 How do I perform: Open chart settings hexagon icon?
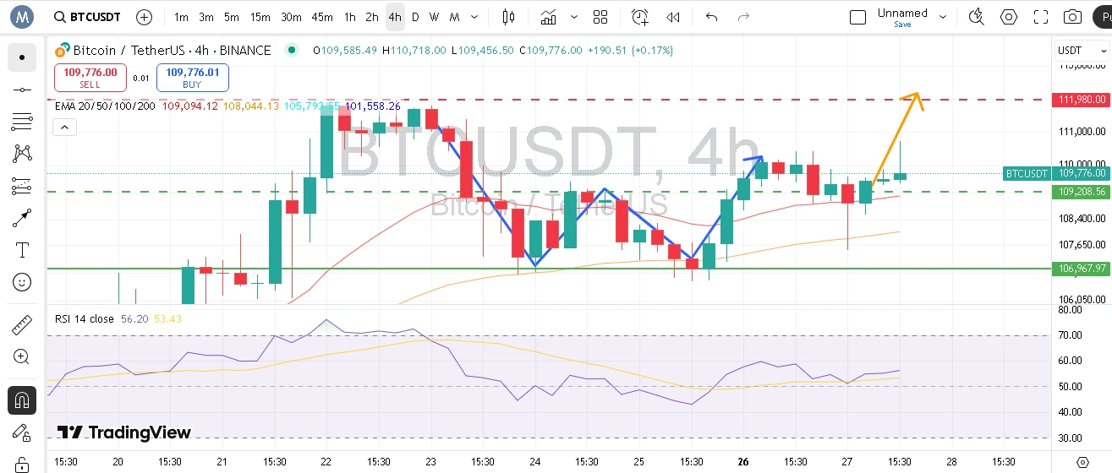1009,17
